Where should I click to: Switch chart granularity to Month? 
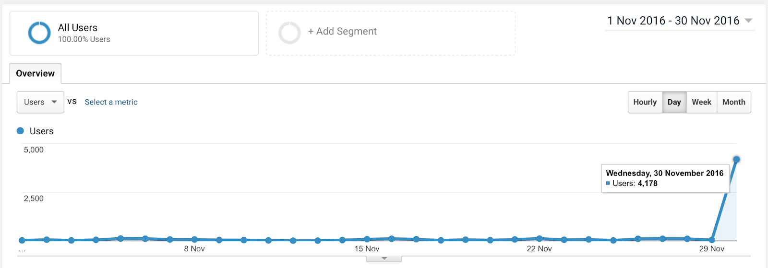point(733,102)
